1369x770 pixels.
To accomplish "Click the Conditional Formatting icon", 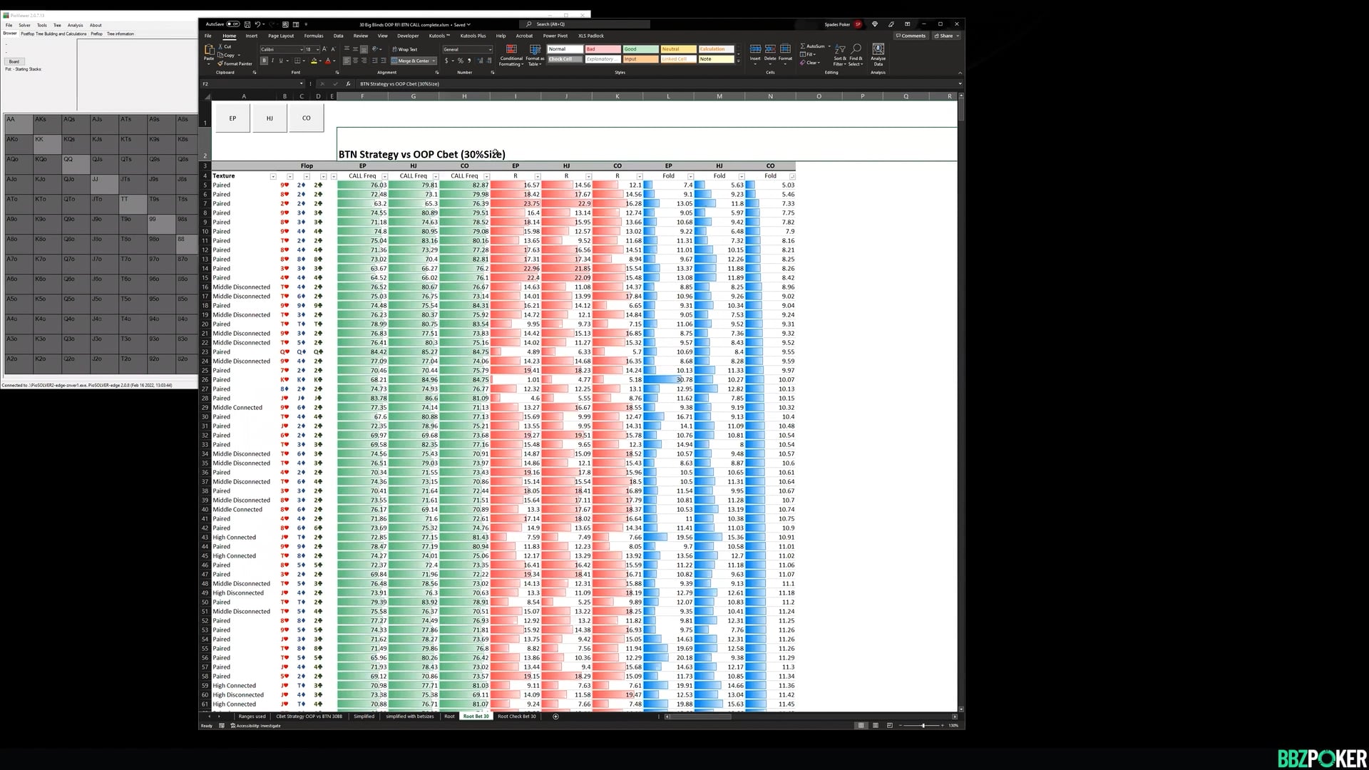I will [x=511, y=50].
